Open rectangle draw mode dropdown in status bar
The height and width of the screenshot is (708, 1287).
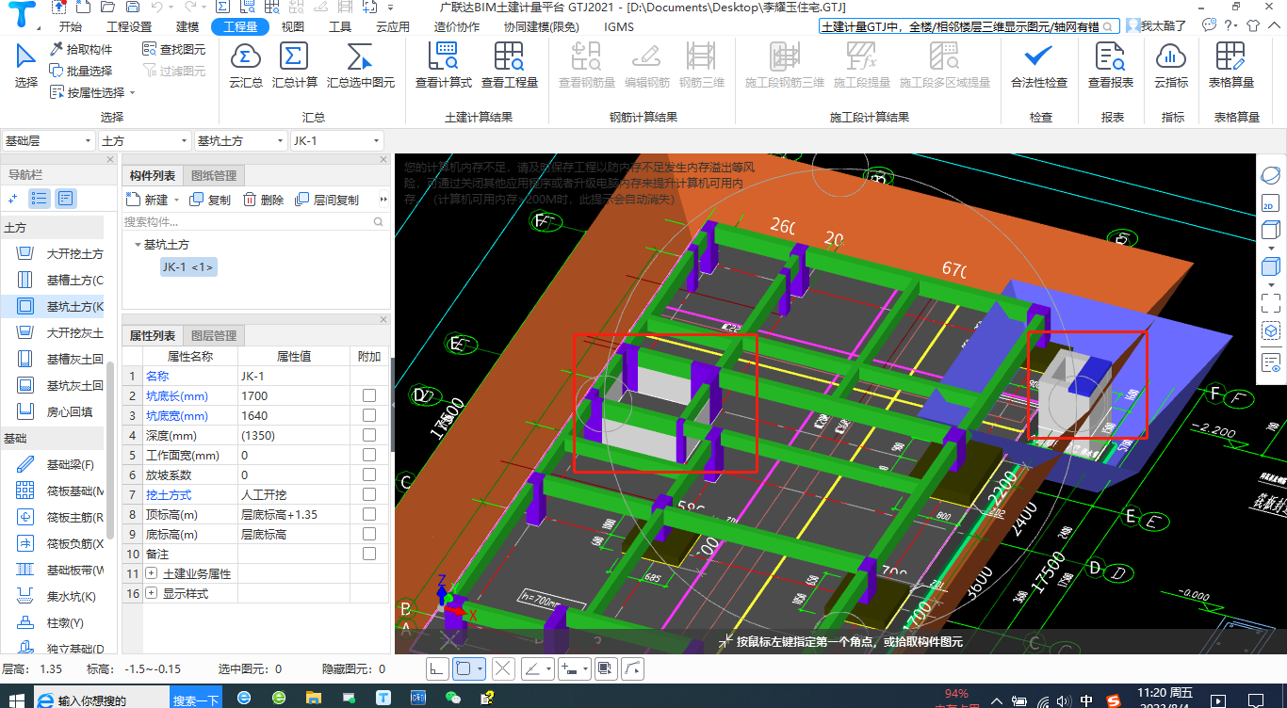[481, 669]
